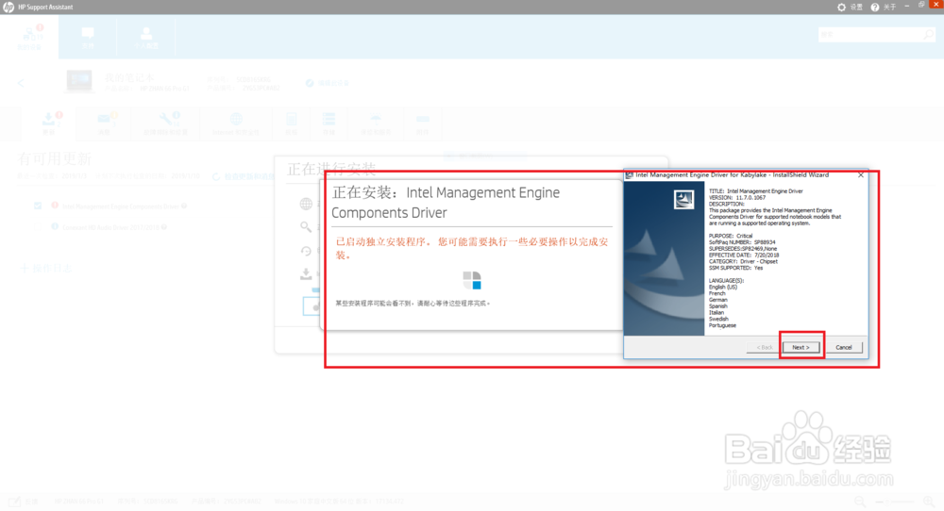Screen dimensions: 944x511
Task: Click the Intel Management Engine Components Driver update name
Action: click(x=121, y=206)
